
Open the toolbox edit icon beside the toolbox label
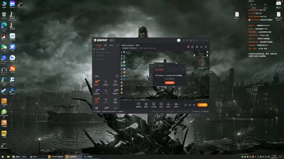[x=117, y=76]
